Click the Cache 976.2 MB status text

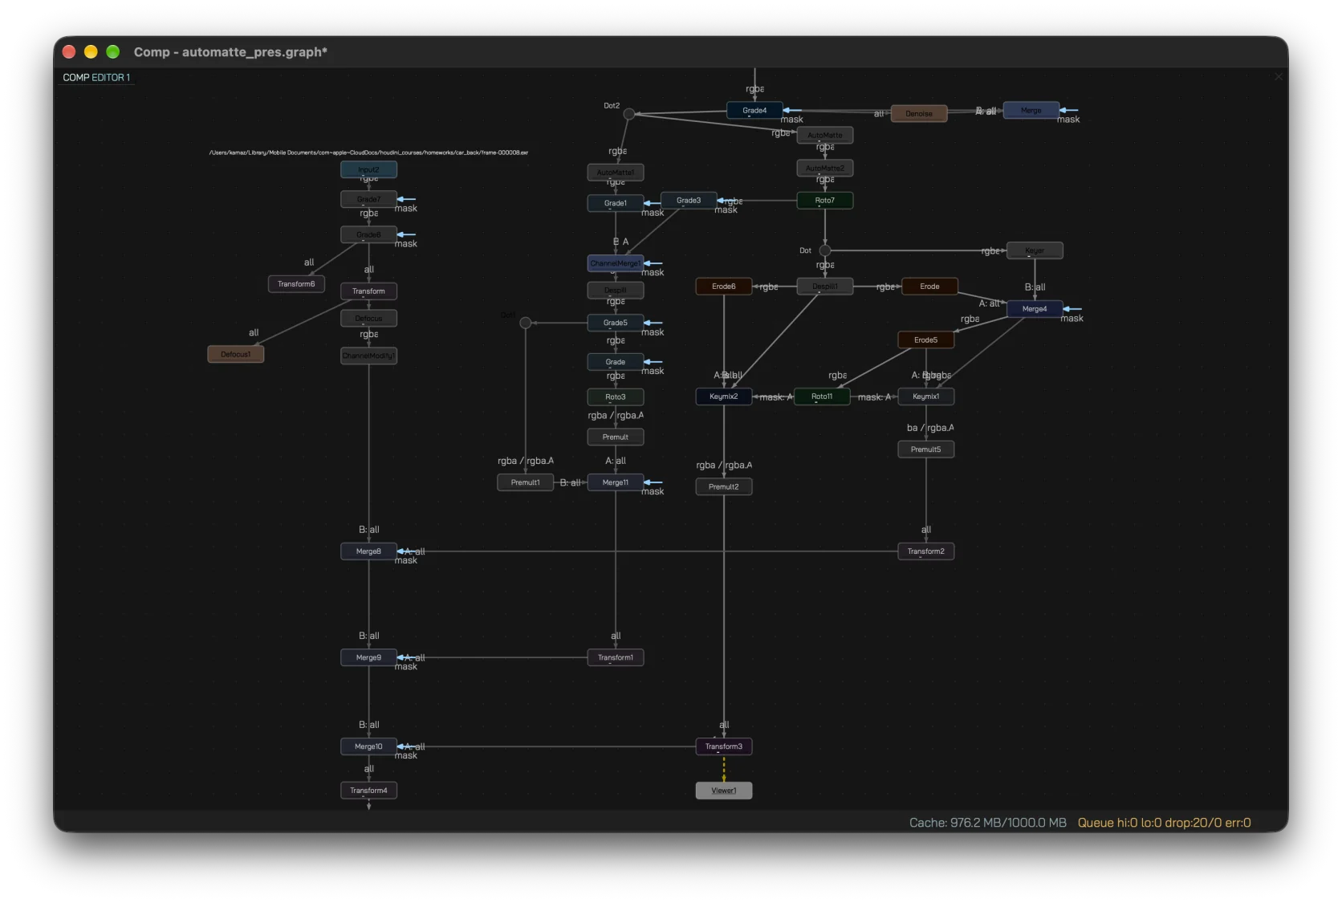[988, 823]
